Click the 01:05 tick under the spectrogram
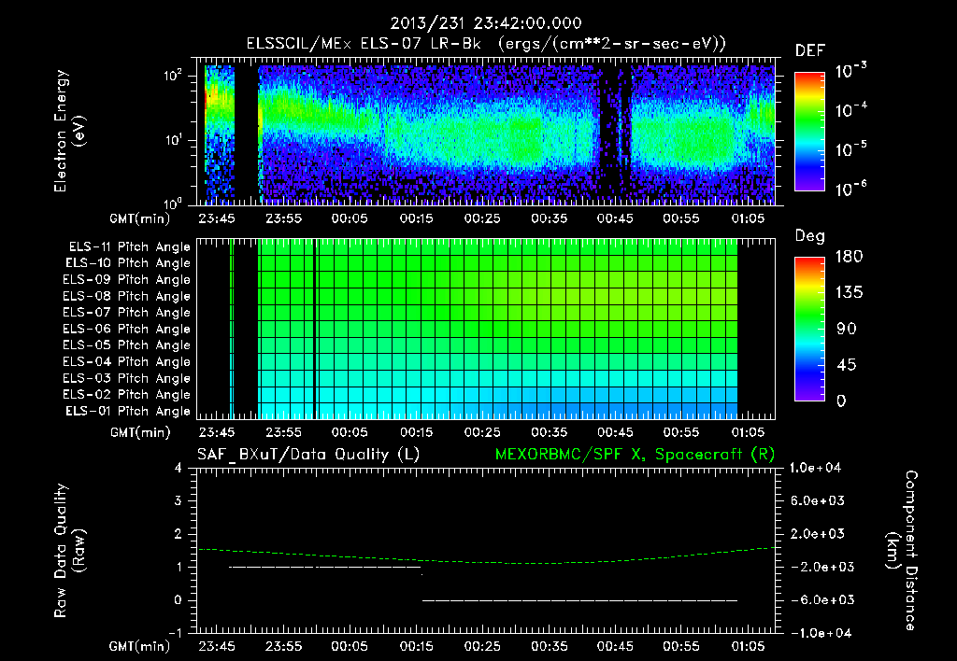 click(x=748, y=218)
